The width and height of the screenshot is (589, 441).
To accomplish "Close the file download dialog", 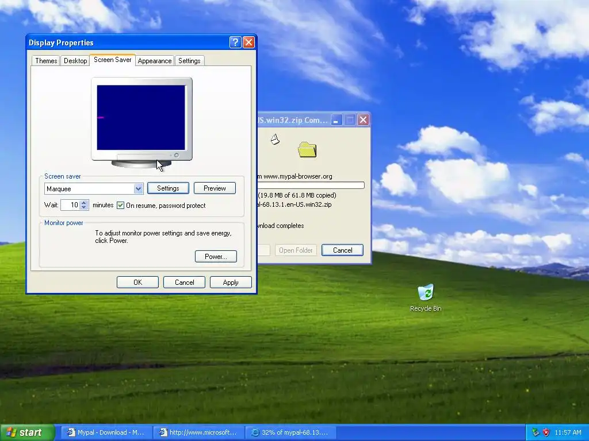I will coord(364,120).
